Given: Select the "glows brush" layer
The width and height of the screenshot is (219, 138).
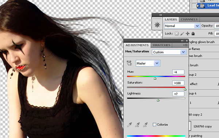Looking at the screenshot, I should [x=204, y=42].
